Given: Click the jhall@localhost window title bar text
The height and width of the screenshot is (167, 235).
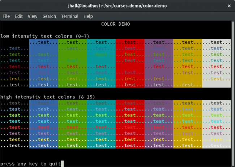Looking at the screenshot, I should pos(117,6).
